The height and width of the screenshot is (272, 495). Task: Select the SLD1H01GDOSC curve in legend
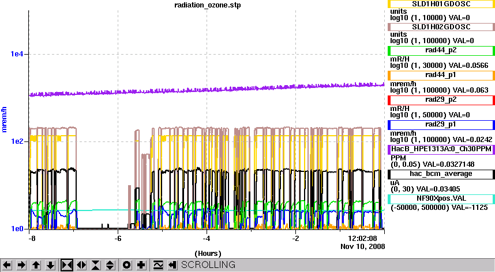click(x=441, y=4)
